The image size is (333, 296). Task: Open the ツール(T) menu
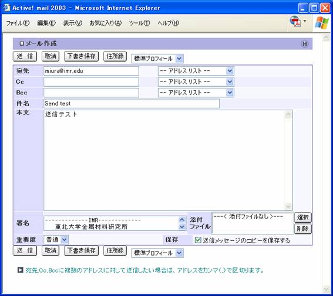(x=140, y=23)
